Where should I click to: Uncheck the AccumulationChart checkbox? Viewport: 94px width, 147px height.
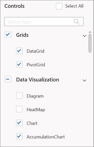coord(19,136)
